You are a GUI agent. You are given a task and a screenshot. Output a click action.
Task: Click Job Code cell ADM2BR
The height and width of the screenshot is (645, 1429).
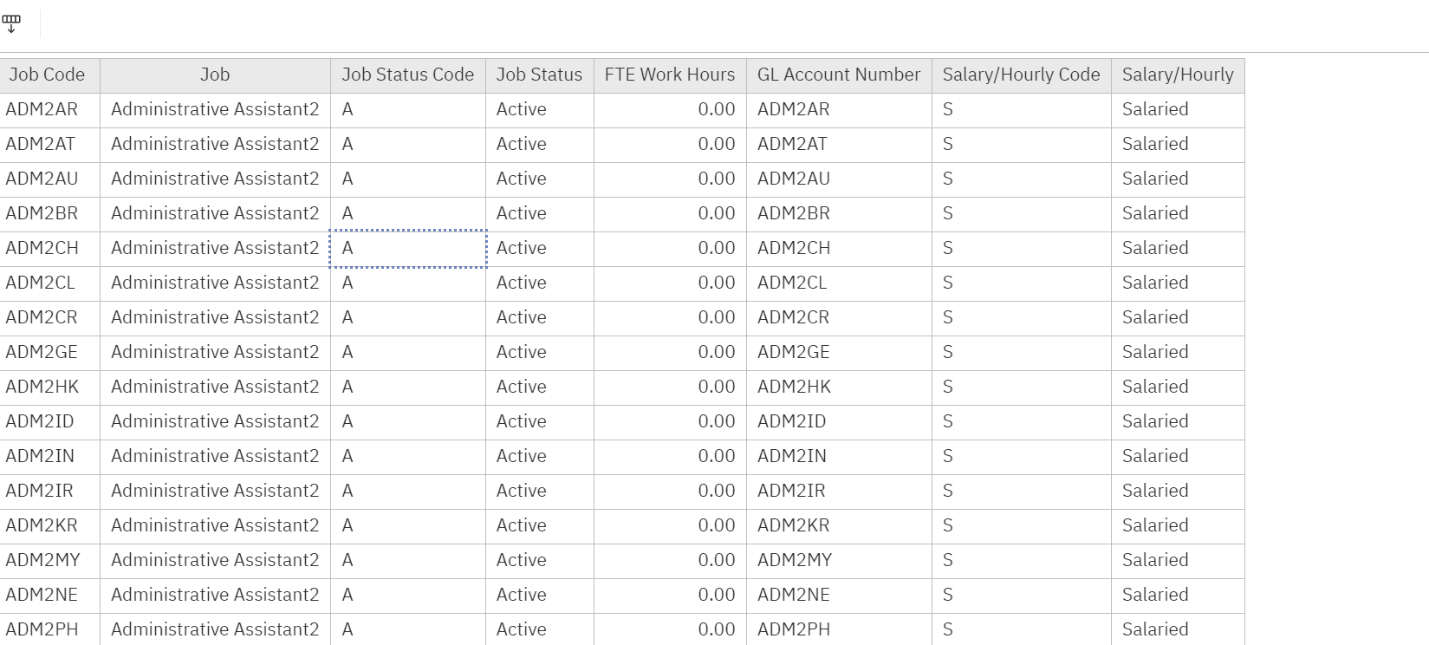point(49,214)
